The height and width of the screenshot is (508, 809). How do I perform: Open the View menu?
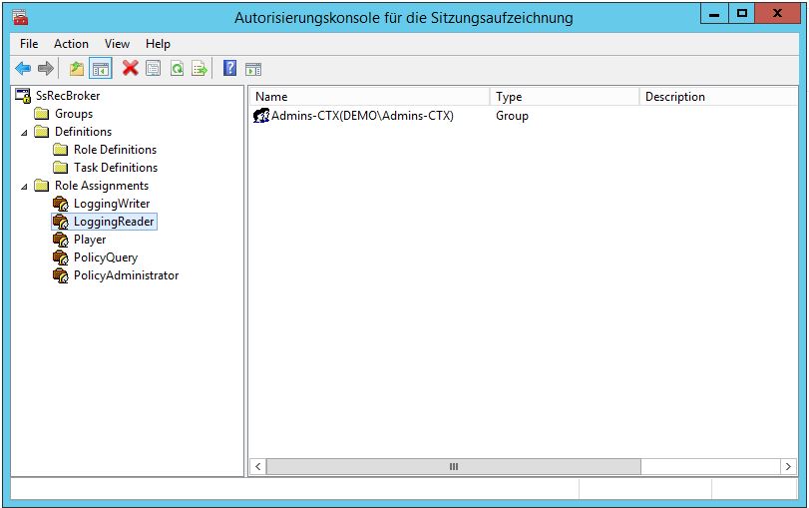click(117, 44)
